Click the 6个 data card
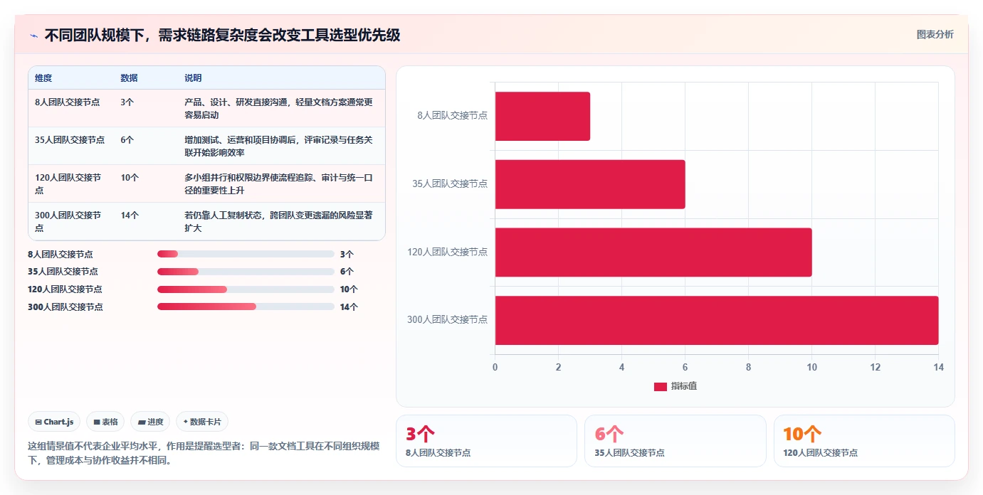Screen dimensions: 983x495 [676, 441]
